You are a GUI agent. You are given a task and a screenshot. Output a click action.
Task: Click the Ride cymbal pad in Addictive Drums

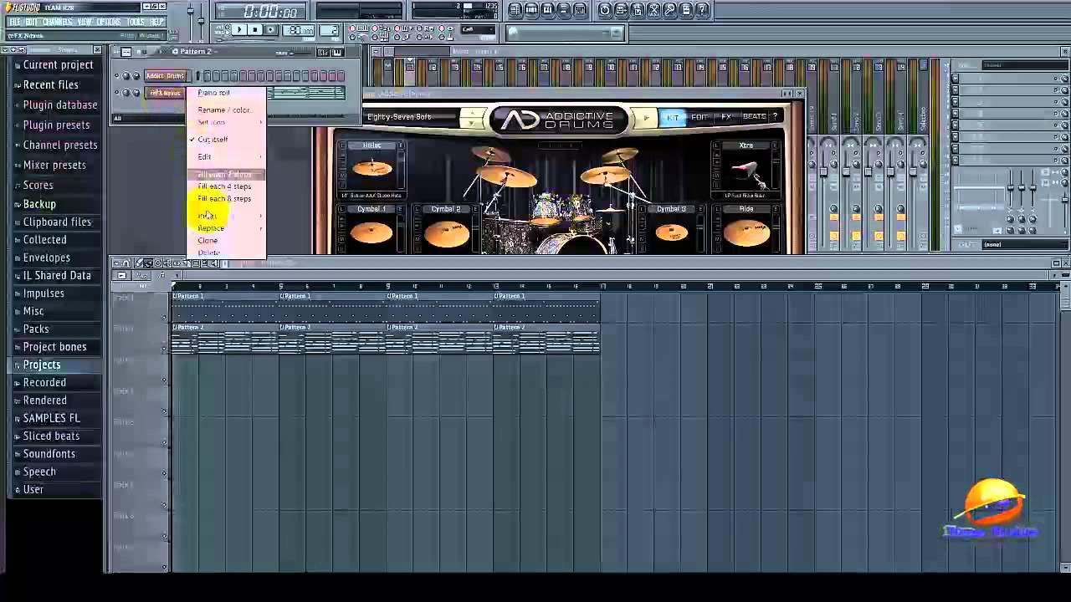(x=746, y=231)
